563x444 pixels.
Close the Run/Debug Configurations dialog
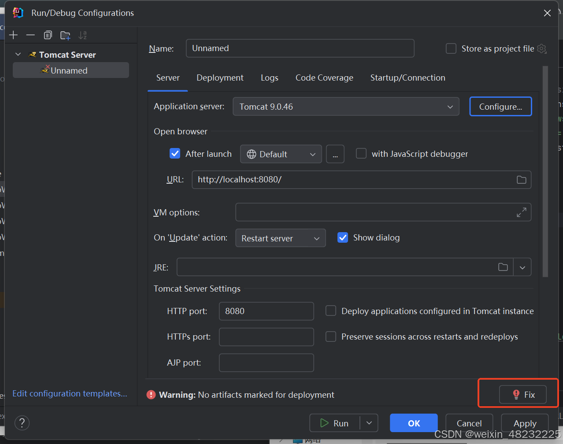point(547,13)
